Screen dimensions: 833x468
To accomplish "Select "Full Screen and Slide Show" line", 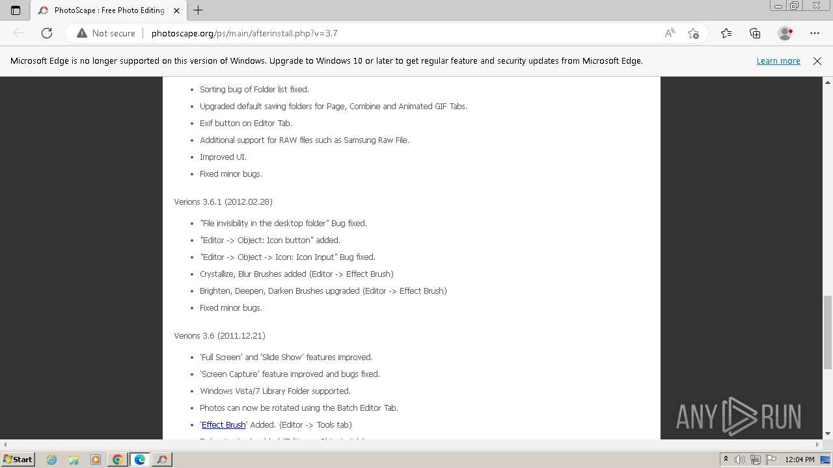I will coord(286,357).
